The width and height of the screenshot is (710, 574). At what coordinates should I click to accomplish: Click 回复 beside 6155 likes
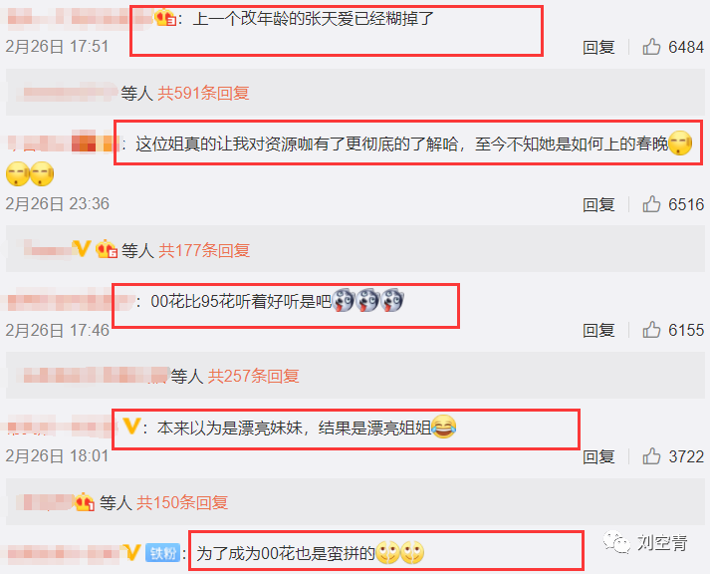click(x=598, y=330)
